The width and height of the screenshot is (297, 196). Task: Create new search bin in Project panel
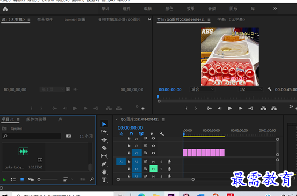point(69,136)
